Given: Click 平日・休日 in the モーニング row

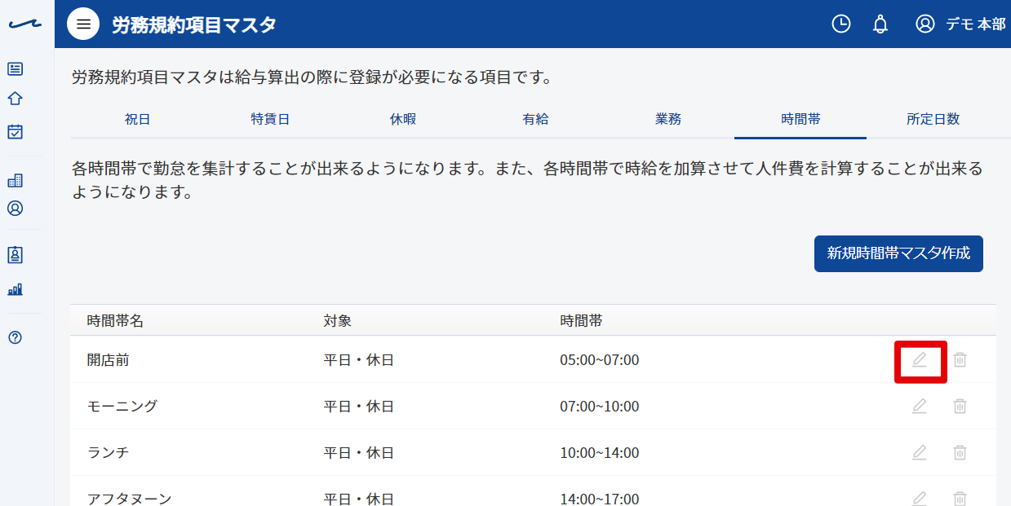Looking at the screenshot, I should 359,406.
